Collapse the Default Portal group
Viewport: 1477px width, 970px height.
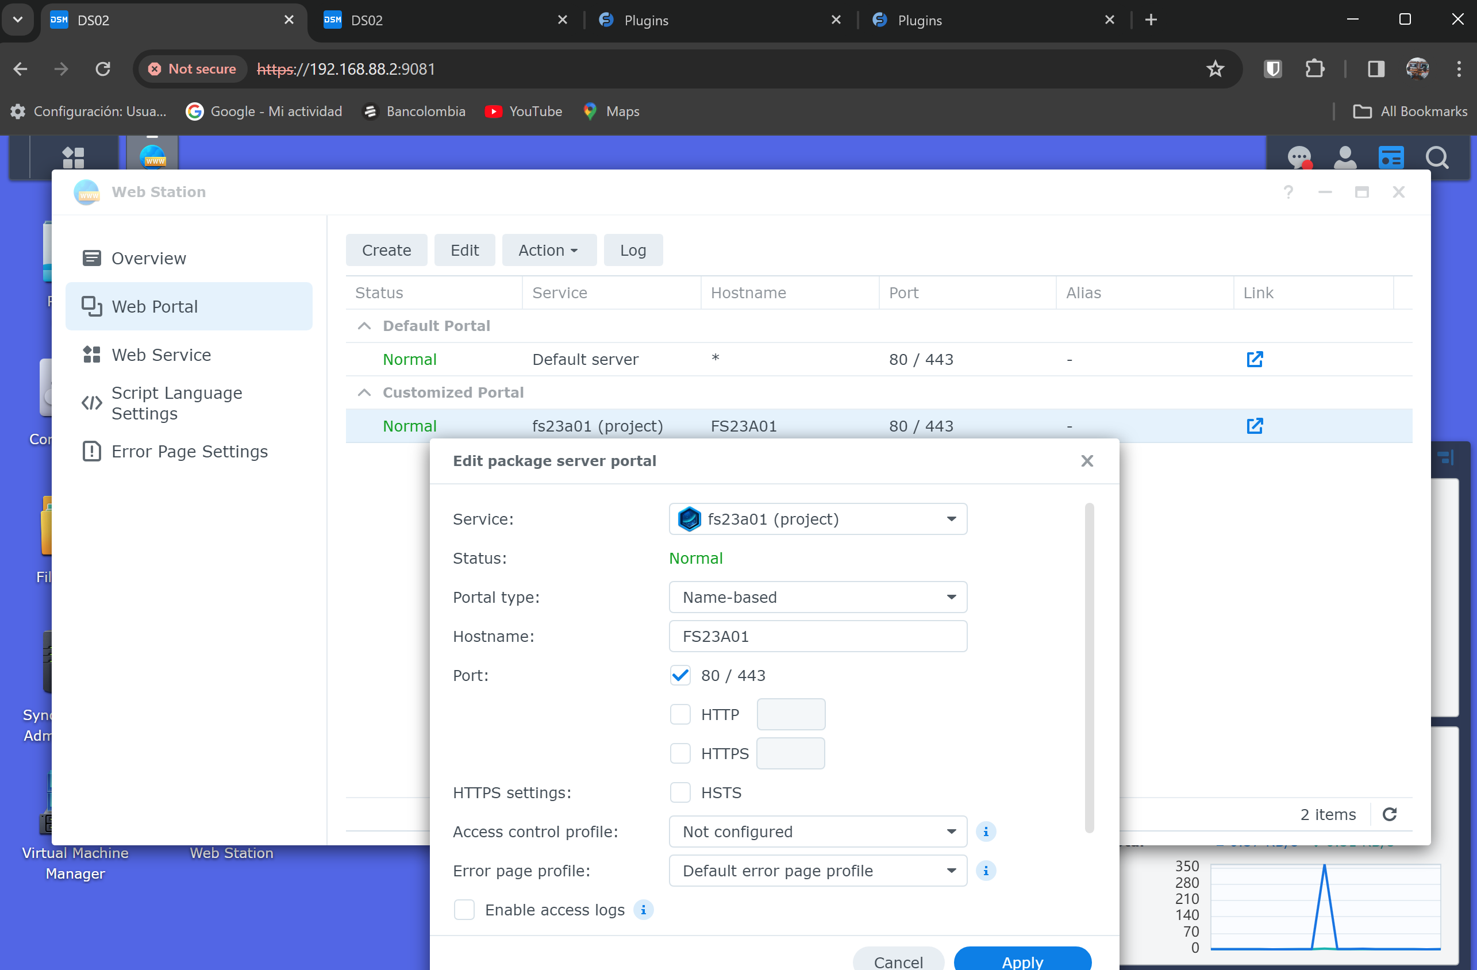[364, 326]
